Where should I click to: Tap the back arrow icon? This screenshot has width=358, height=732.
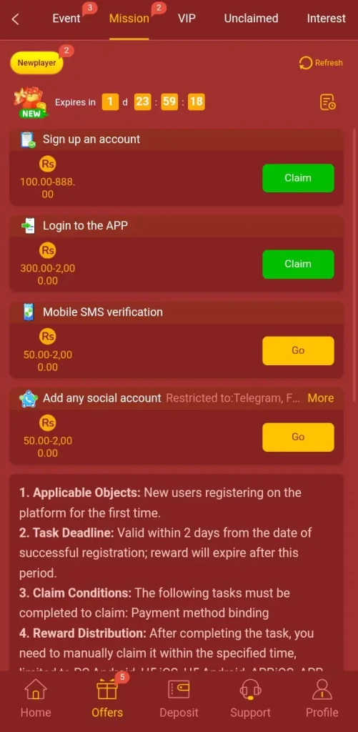coord(16,19)
